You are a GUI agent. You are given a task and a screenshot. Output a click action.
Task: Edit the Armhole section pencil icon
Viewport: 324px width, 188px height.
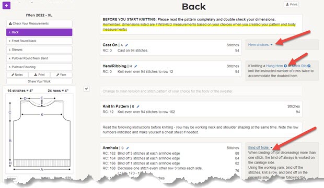[x=128, y=148]
